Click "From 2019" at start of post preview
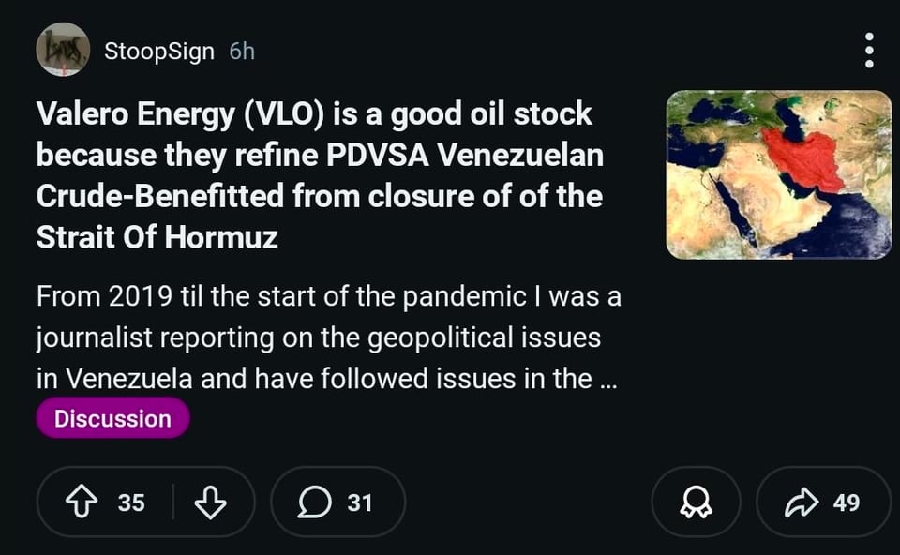Screen dimensions: 900x555 [103, 297]
